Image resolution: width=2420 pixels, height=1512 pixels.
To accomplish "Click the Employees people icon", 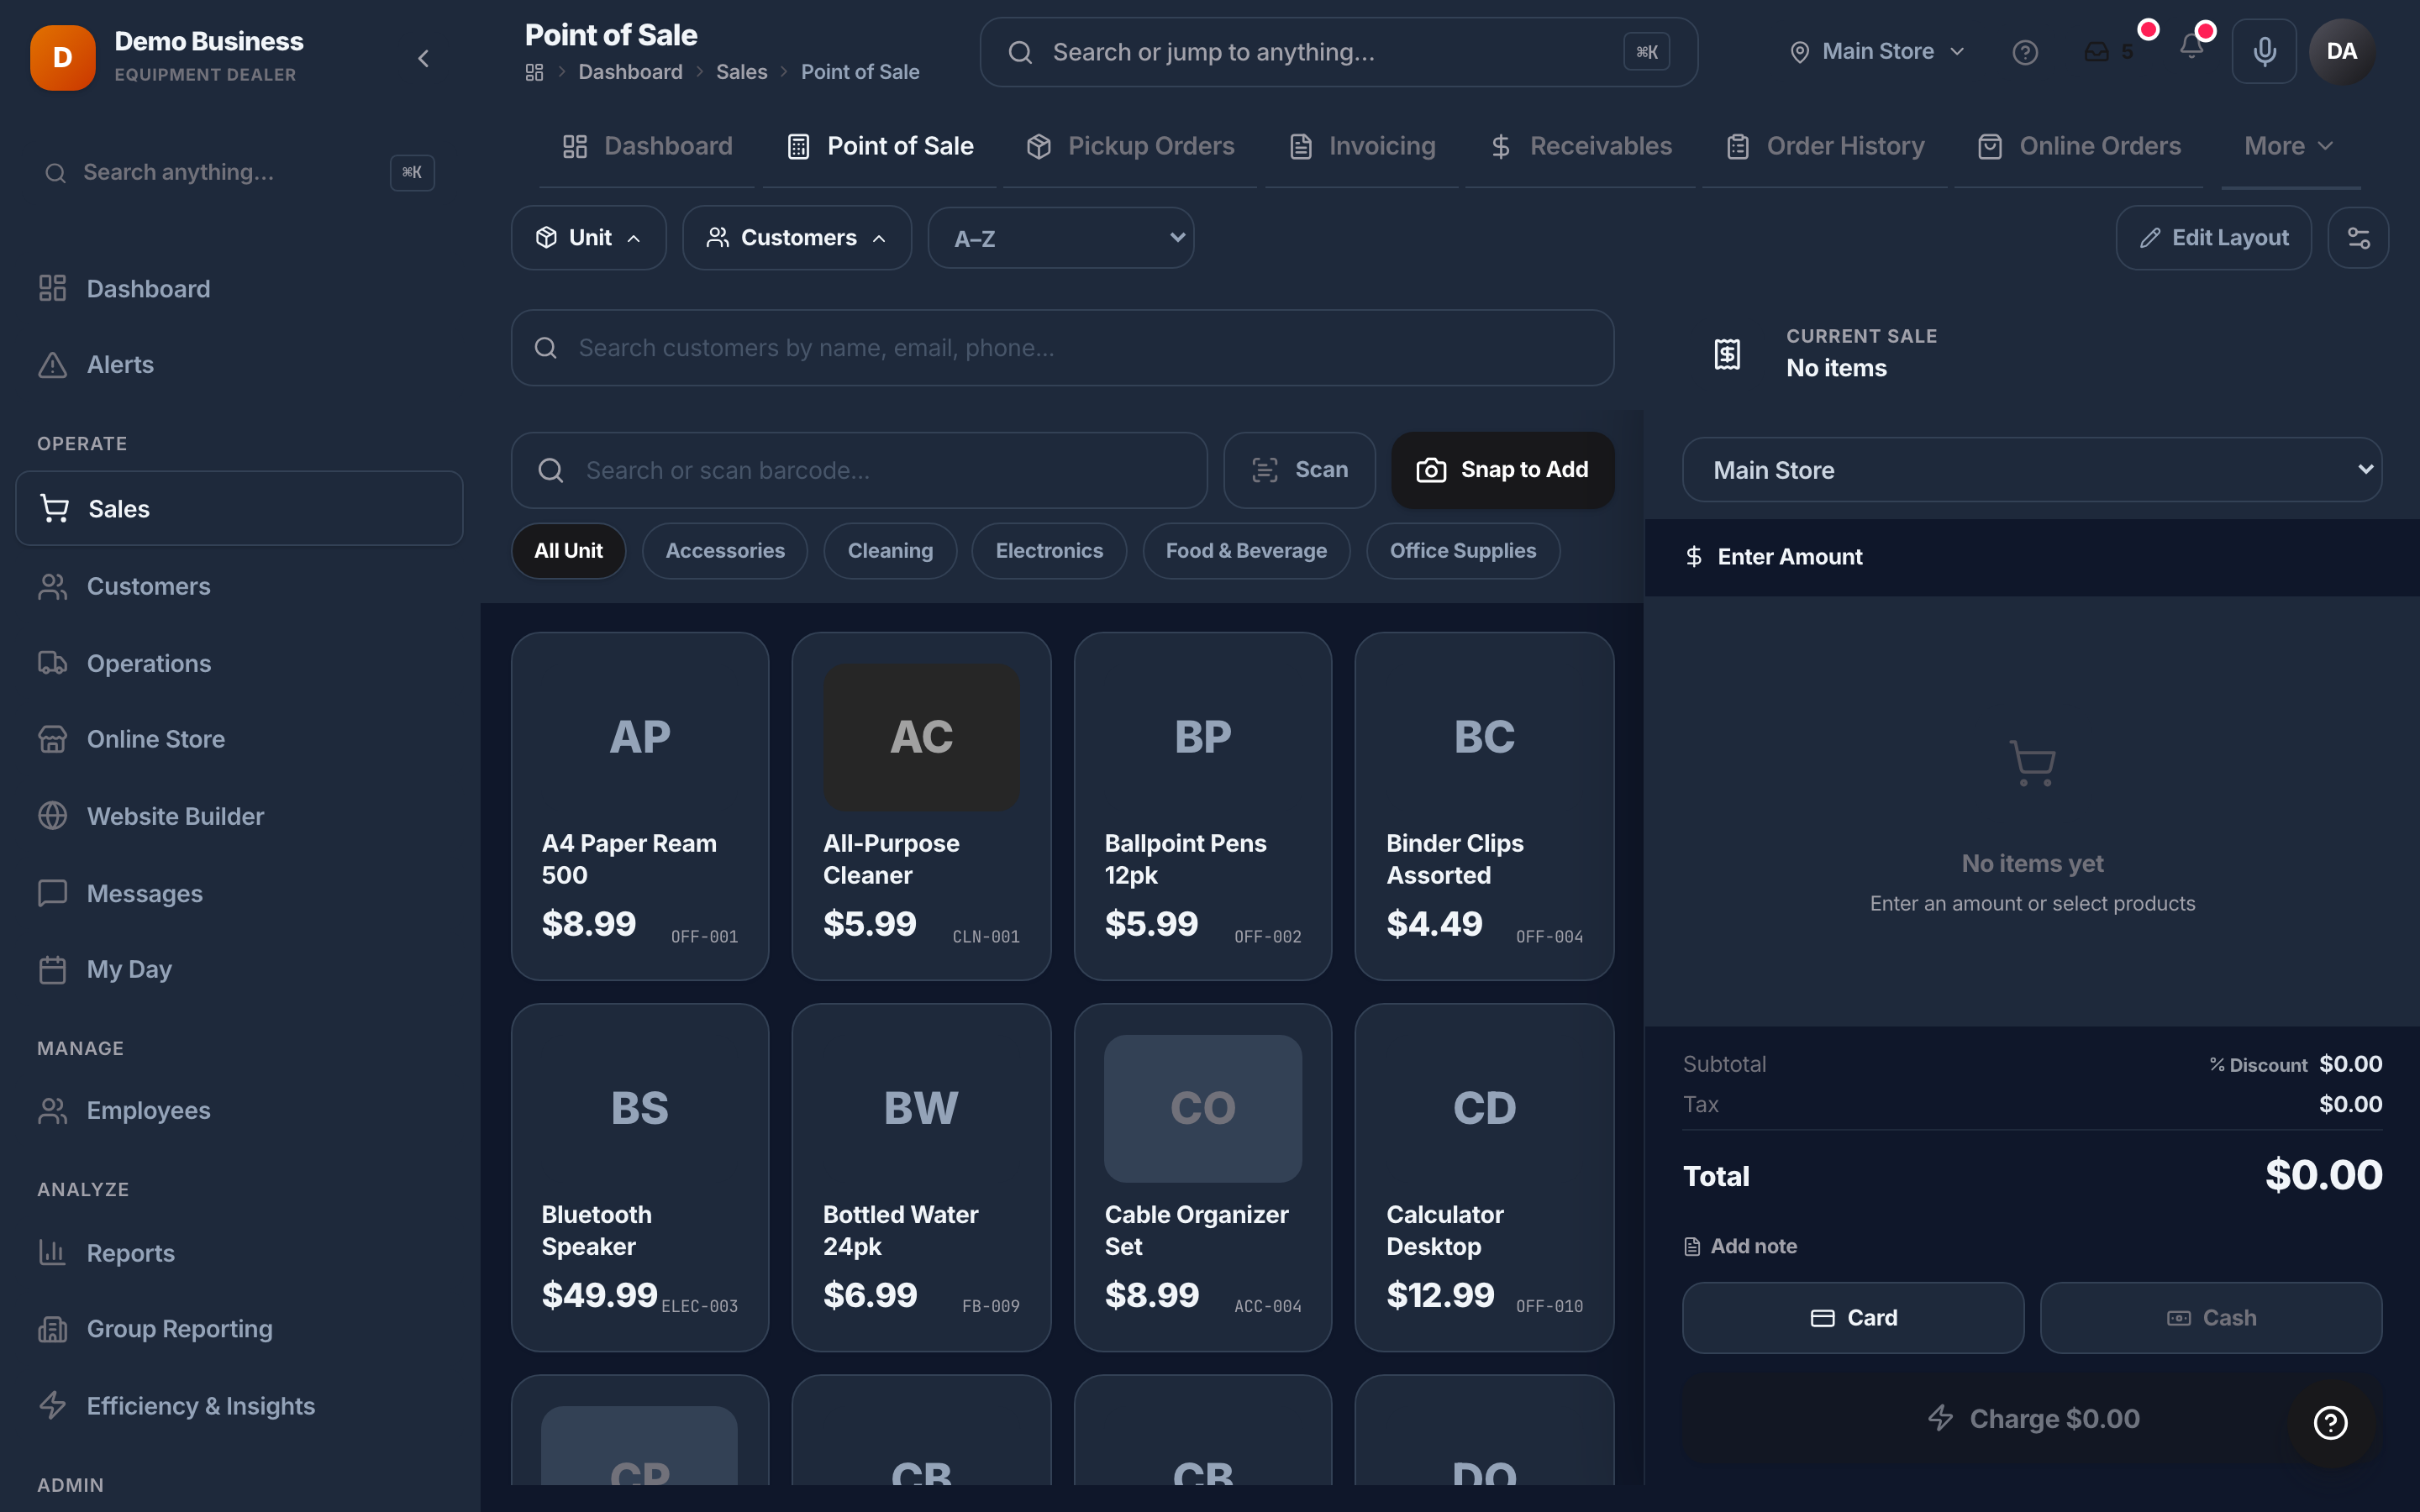I will tap(52, 1110).
